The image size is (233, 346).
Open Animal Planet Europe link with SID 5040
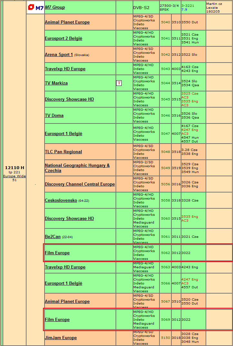(x=67, y=22)
